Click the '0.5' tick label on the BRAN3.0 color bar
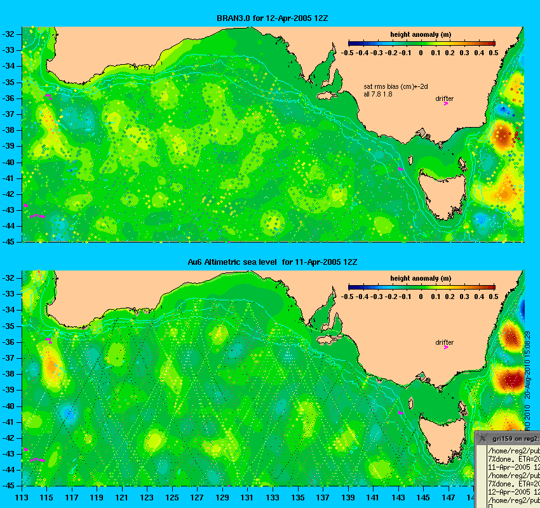Image resolution: width=540 pixels, height=508 pixels. click(x=494, y=53)
